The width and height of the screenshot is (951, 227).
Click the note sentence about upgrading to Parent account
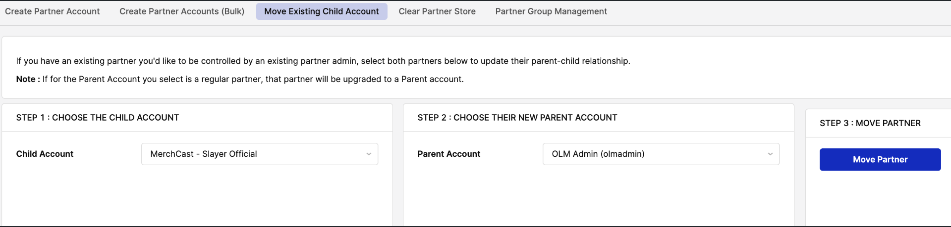click(253, 79)
